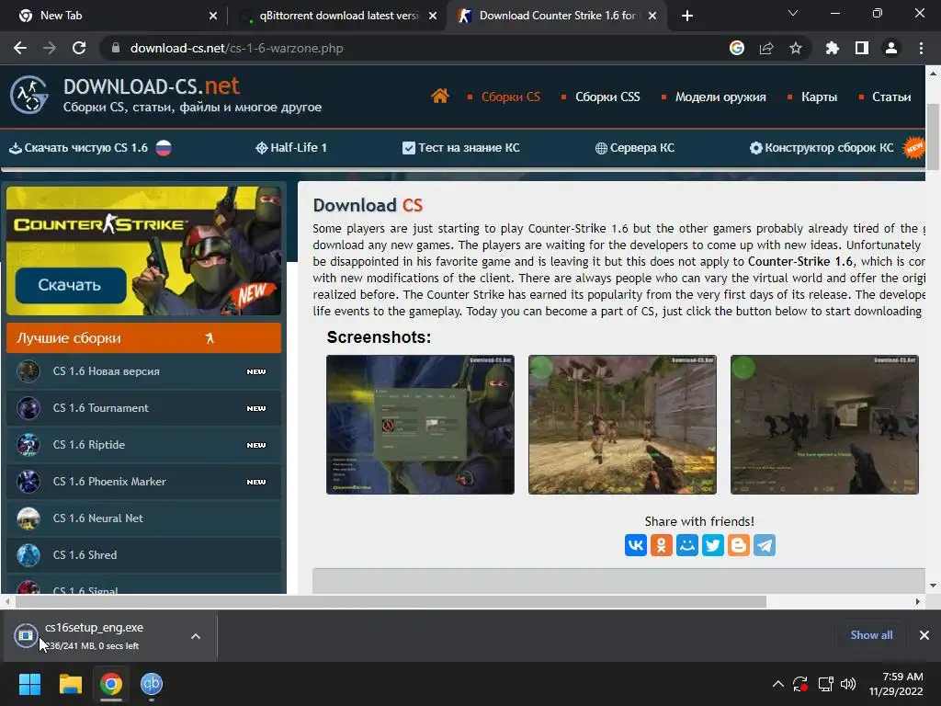Click the Лучшие сборки header
The width and height of the screenshot is (941, 706).
[144, 338]
